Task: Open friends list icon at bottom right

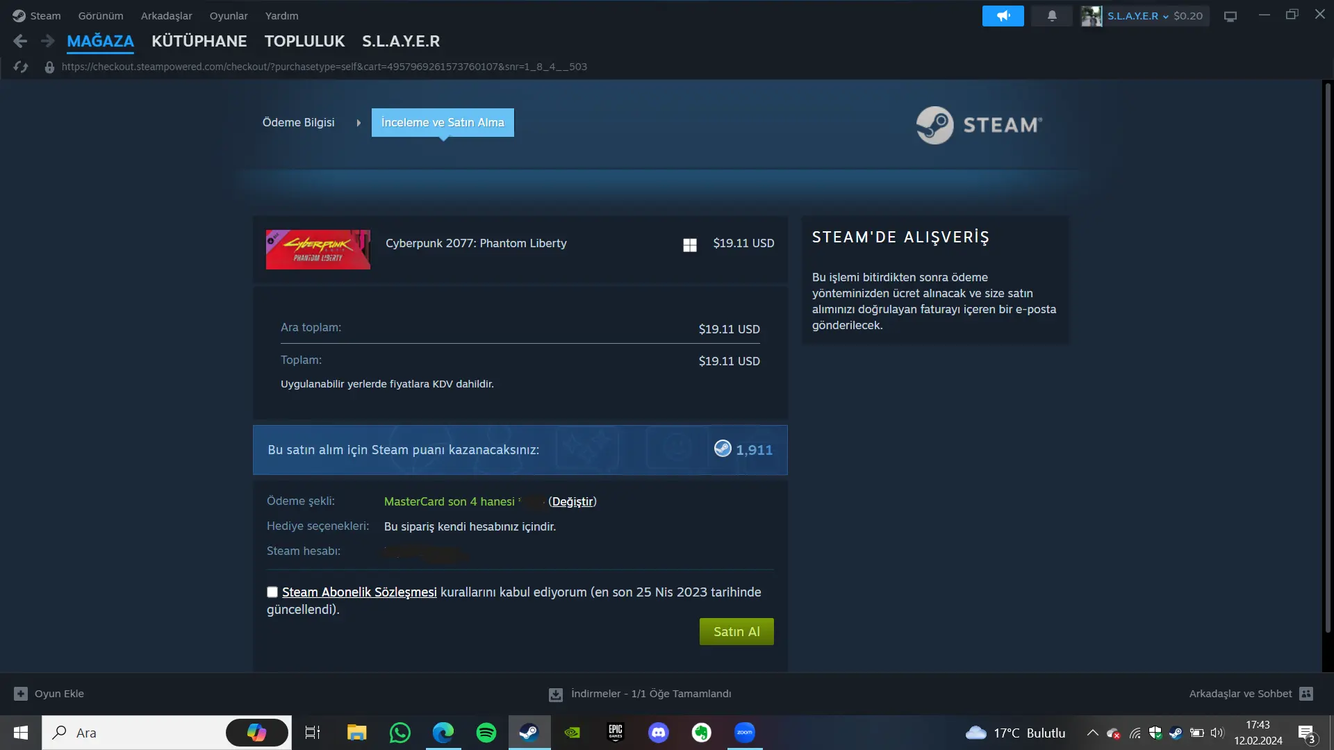Action: click(x=1306, y=693)
